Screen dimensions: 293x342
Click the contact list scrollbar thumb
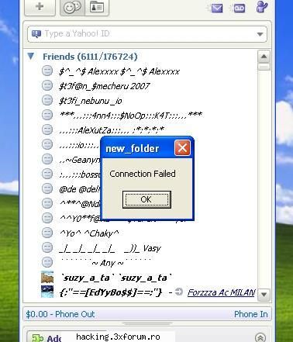click(x=264, y=67)
